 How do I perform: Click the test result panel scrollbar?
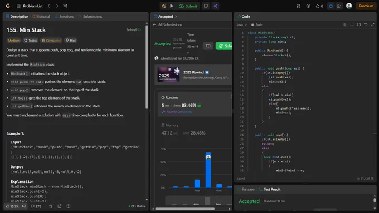click(375, 200)
